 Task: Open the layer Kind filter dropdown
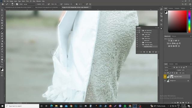(168, 67)
